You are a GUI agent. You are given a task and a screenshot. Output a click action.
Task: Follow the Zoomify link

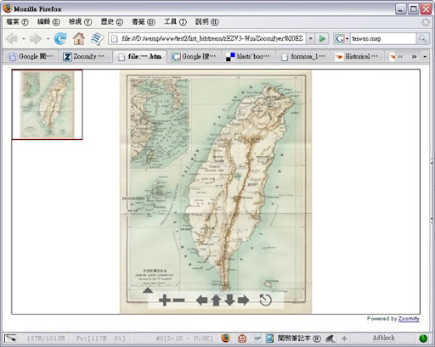click(409, 319)
